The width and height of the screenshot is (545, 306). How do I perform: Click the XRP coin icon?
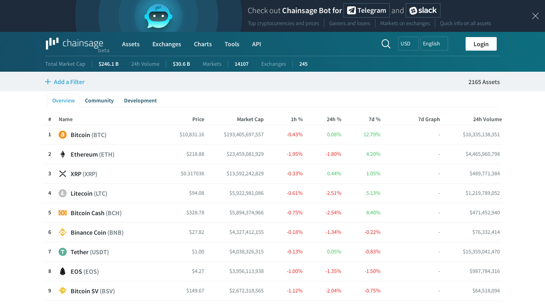pos(63,174)
